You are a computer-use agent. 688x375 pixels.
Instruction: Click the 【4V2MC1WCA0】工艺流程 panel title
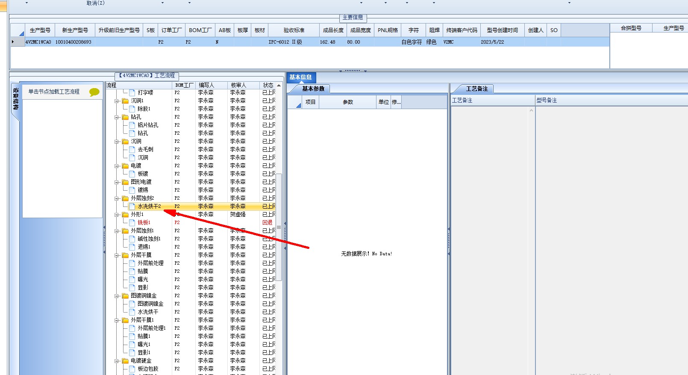click(147, 76)
